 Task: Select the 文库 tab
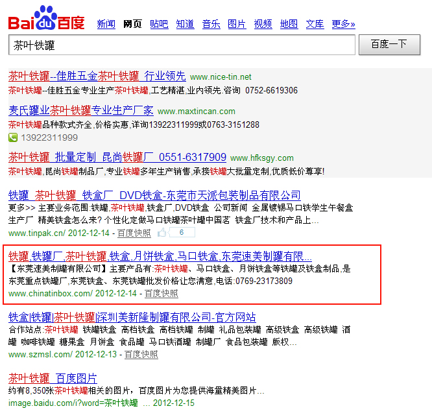315,24
